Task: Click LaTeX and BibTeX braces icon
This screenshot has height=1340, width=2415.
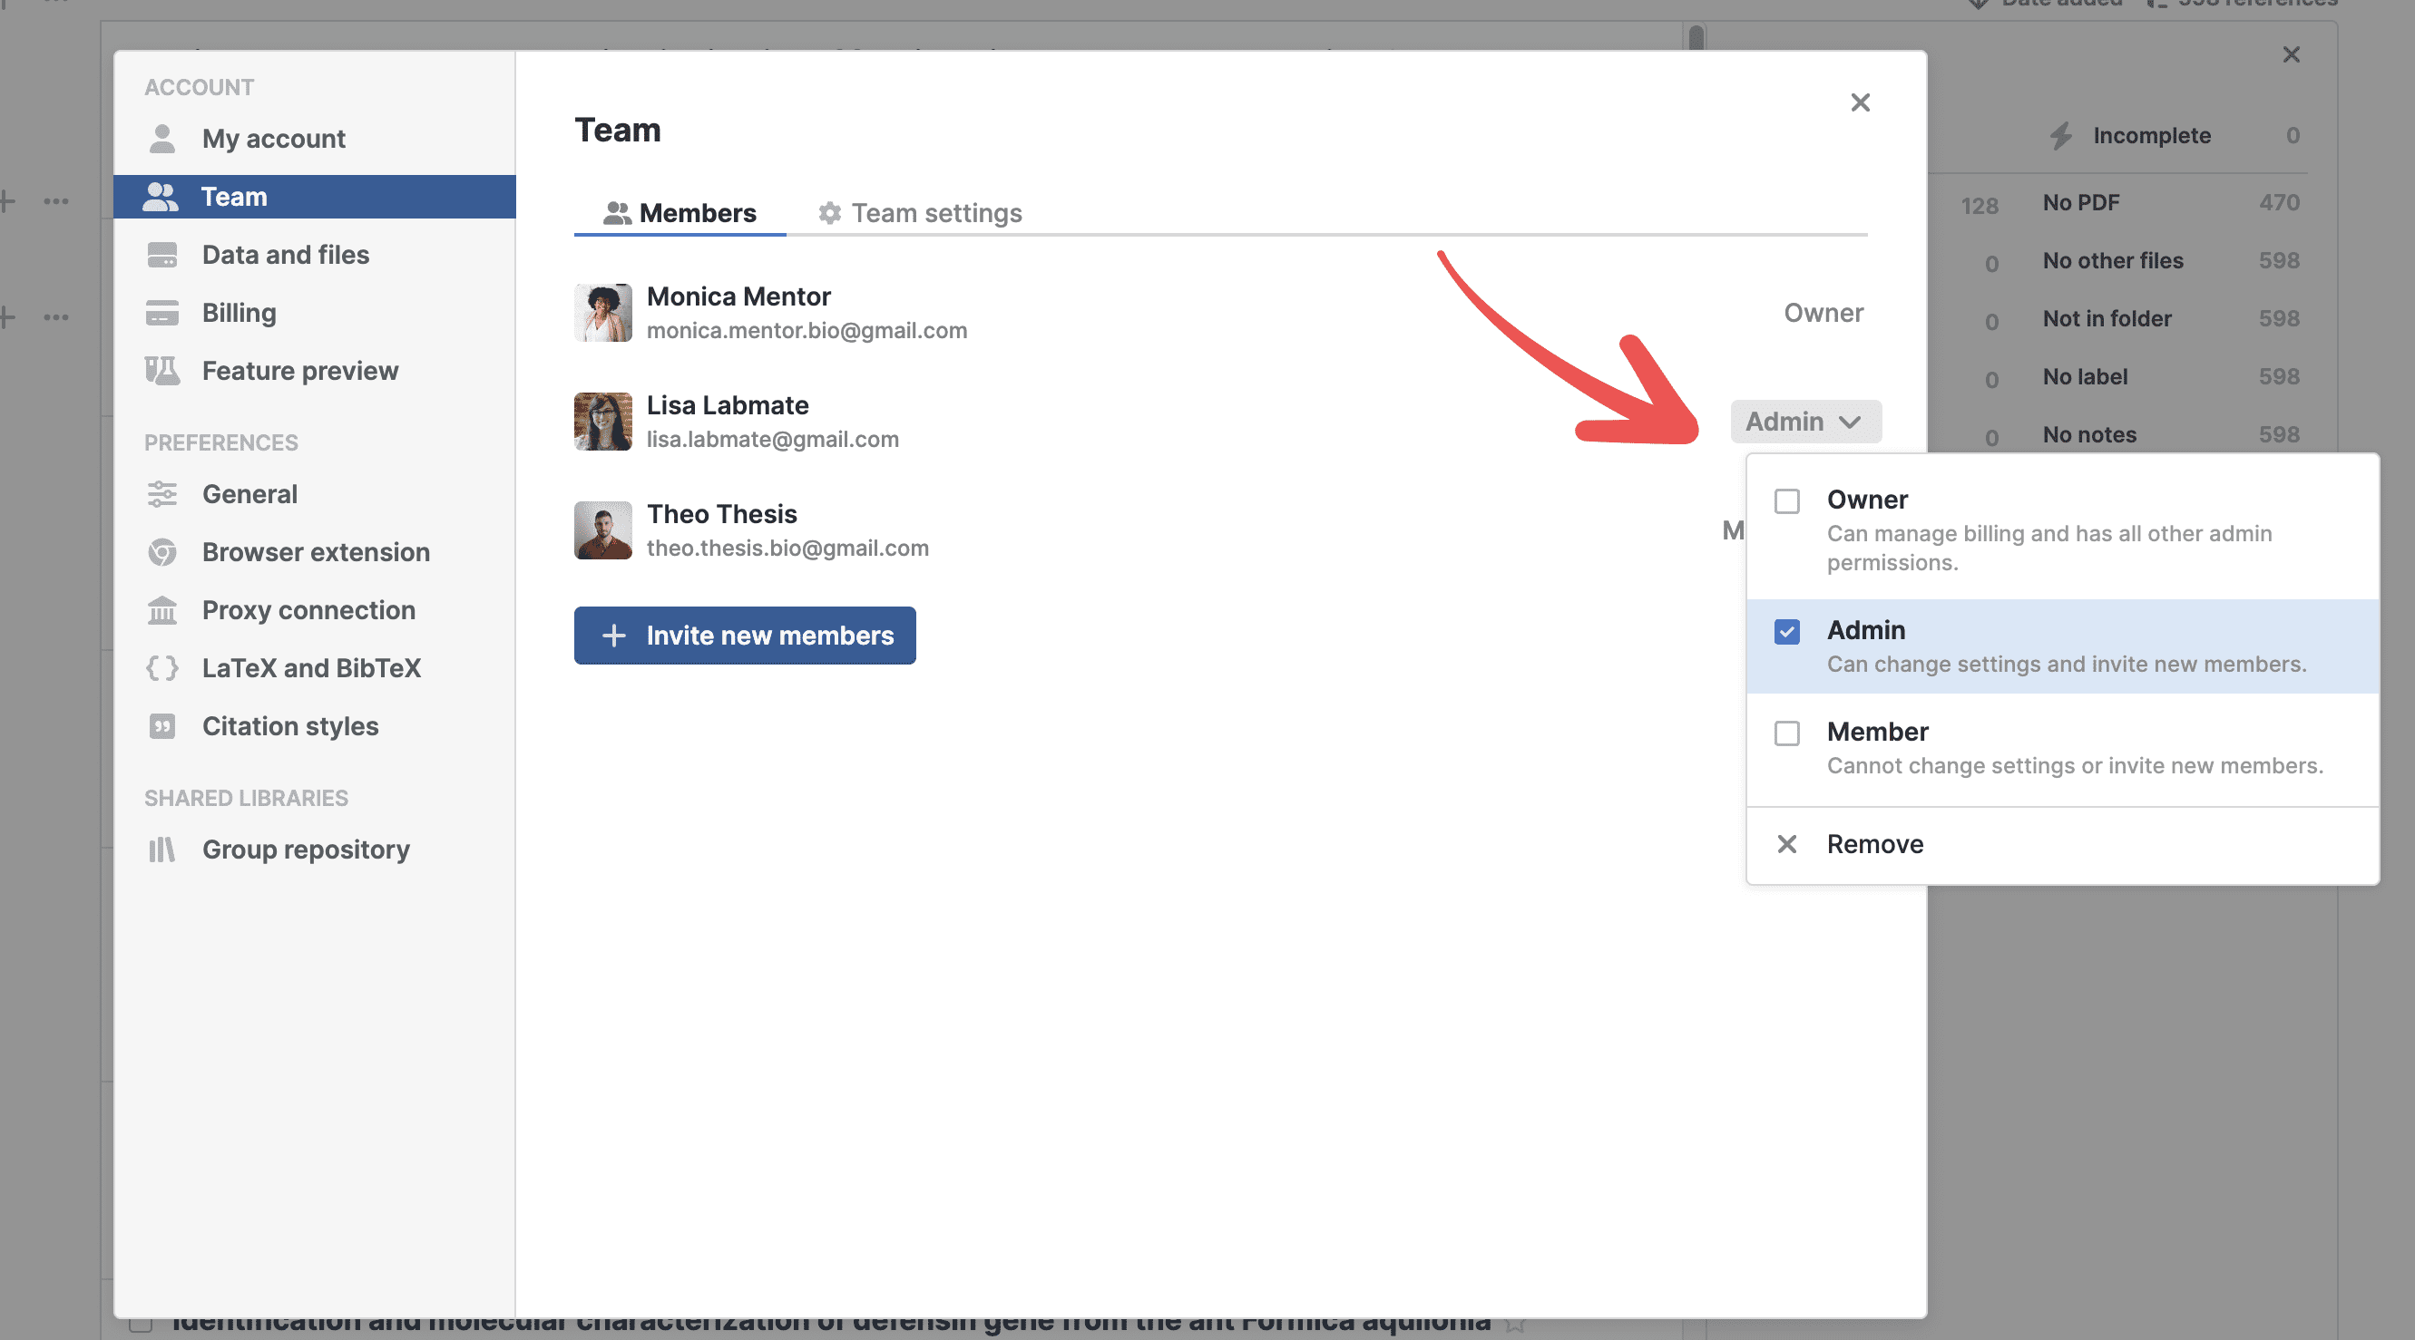Action: point(162,668)
